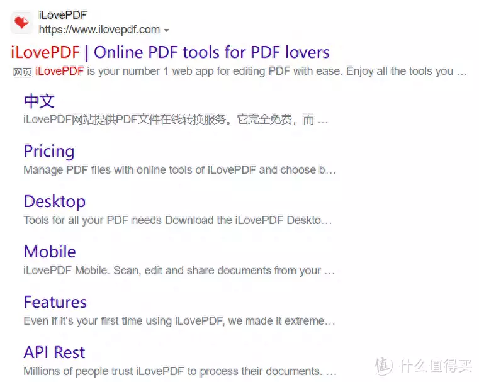Click the 'Even if it's your first time' snippet
Screen dimensions: 479x382
coord(179,321)
